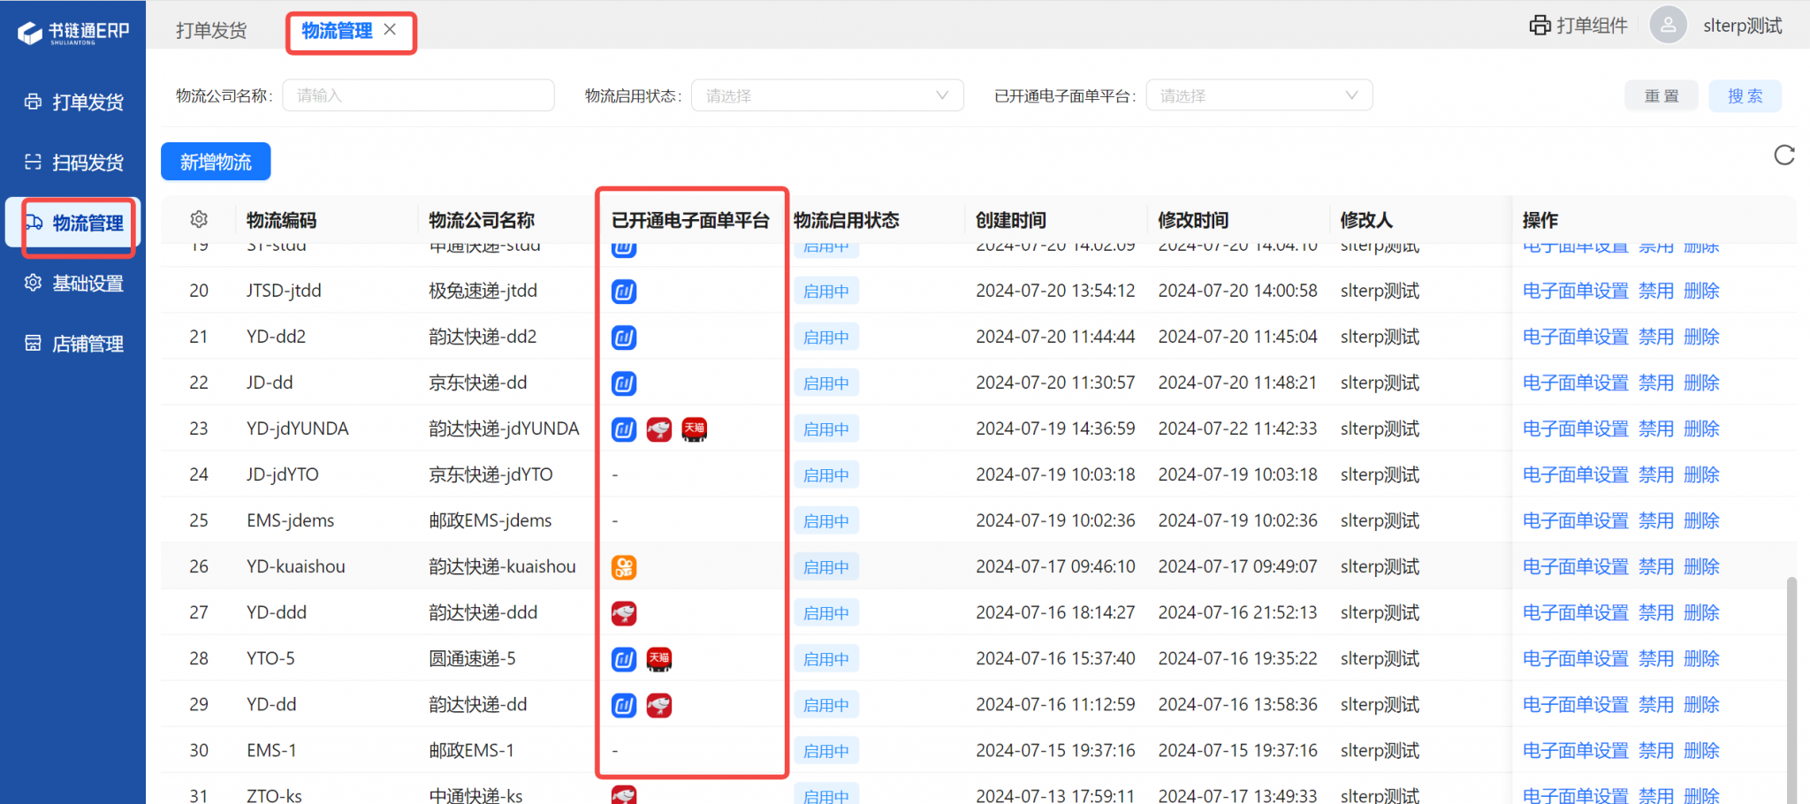The height and width of the screenshot is (804, 1810).
Task: Click platform icon in row 22 JD-dd
Action: tap(624, 383)
